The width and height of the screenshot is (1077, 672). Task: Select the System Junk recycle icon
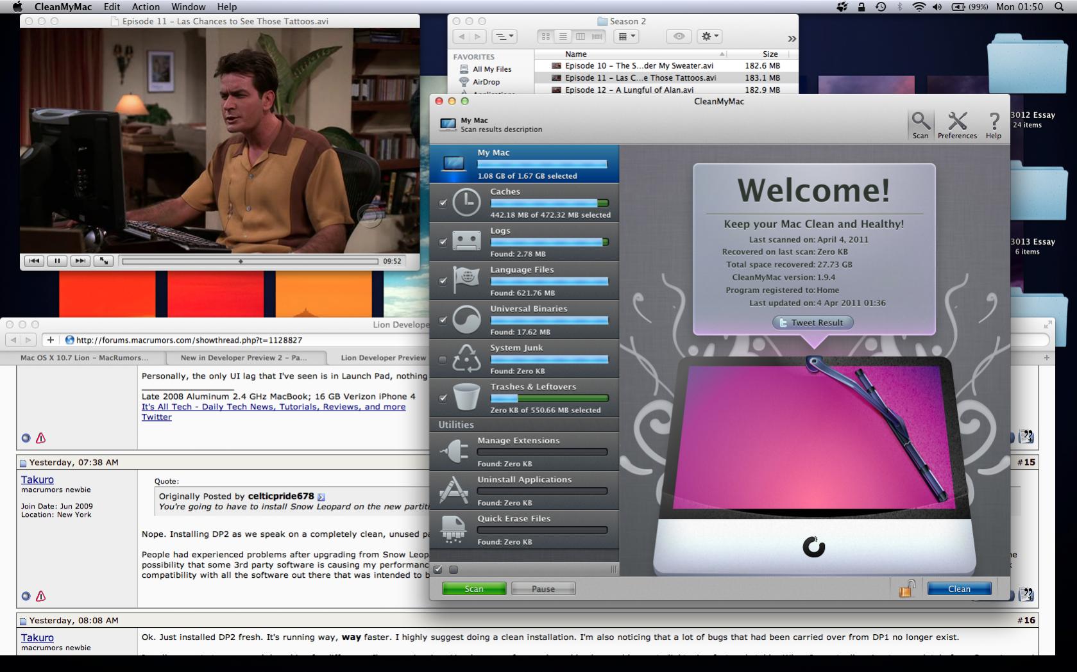click(x=466, y=359)
